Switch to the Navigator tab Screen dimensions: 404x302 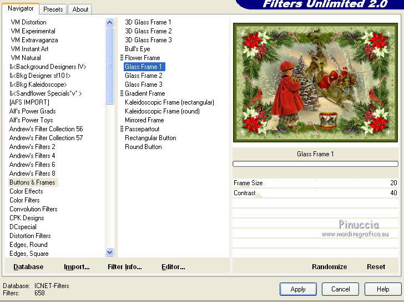[21, 8]
